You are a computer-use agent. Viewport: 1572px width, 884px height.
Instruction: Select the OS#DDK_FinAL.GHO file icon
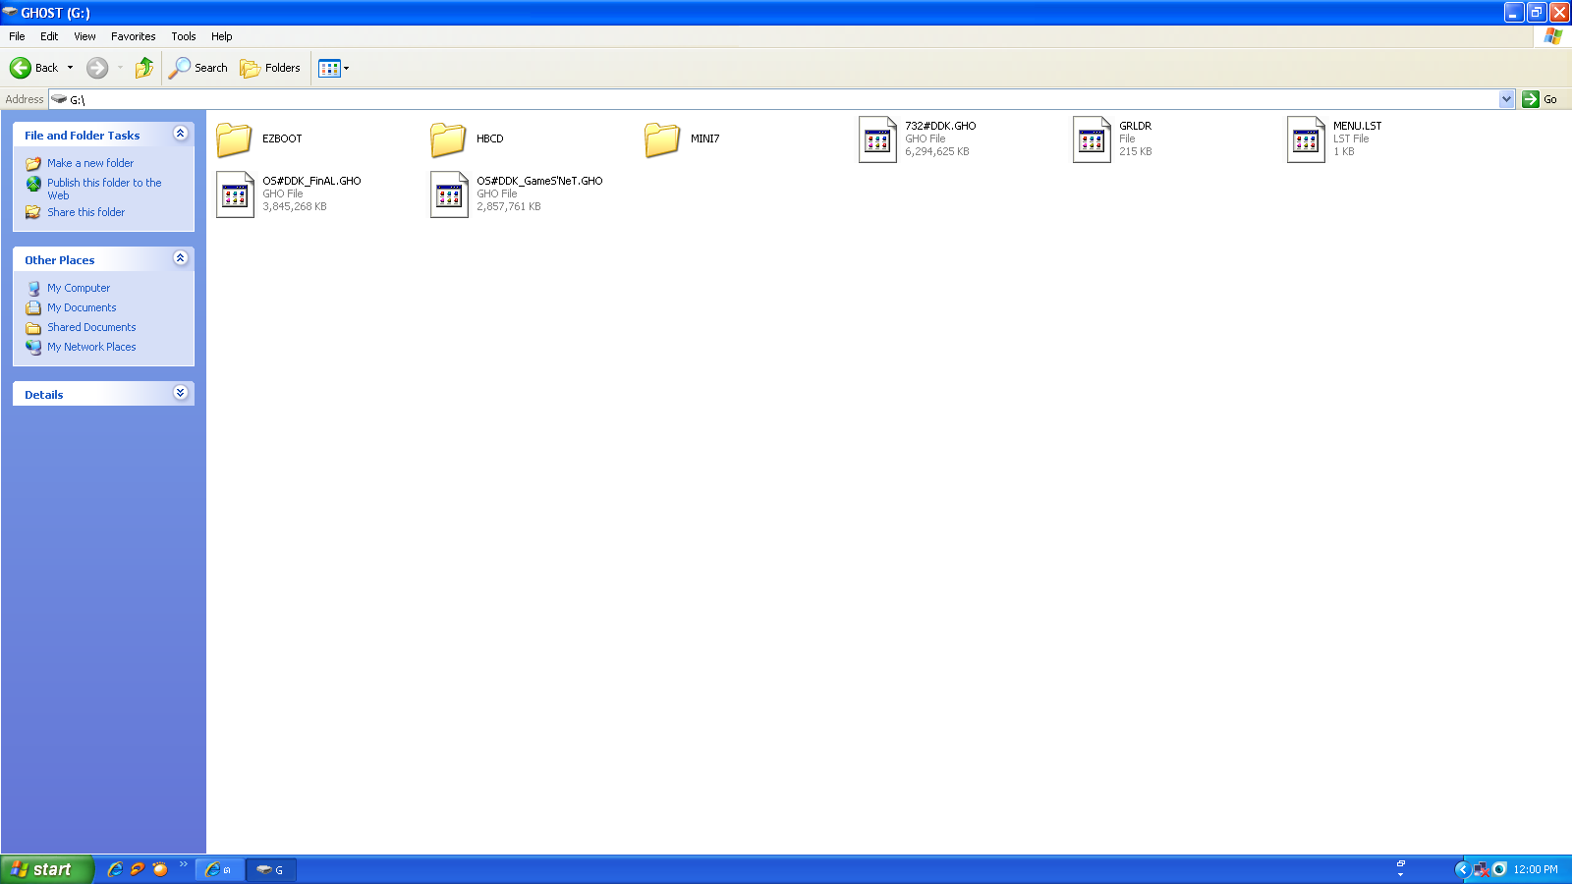(x=235, y=194)
